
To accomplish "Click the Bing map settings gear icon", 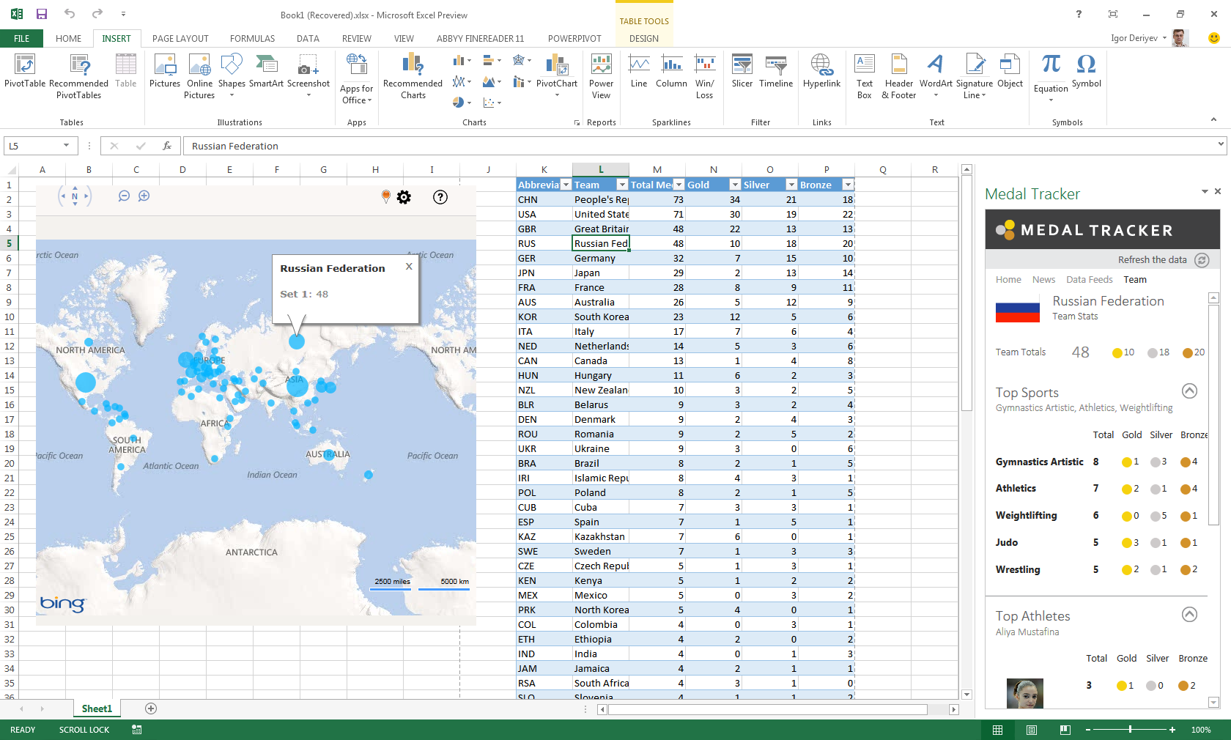I will click(404, 197).
